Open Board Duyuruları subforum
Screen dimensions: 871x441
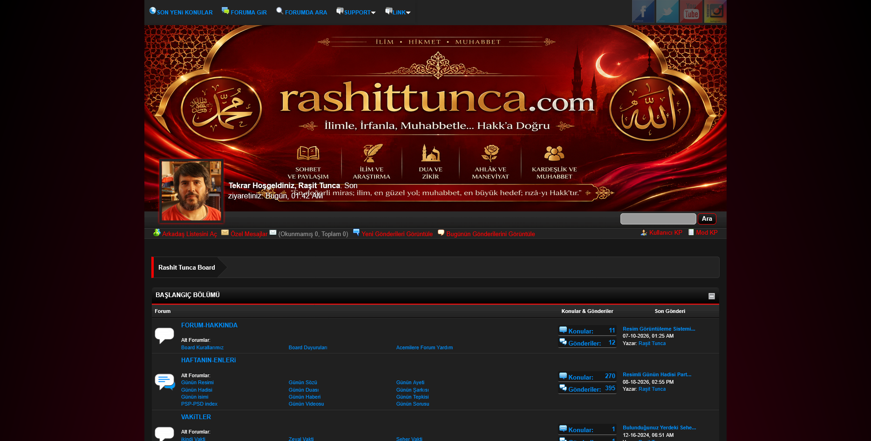pyautogui.click(x=308, y=348)
